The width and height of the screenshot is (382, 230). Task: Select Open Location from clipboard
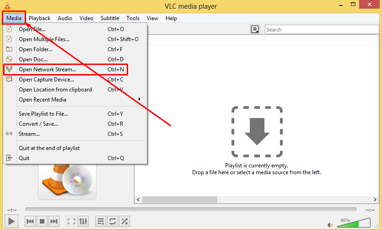point(75,90)
